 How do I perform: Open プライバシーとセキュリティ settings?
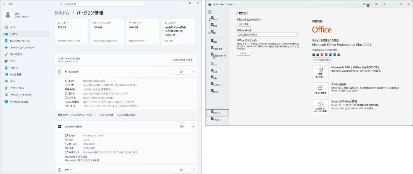pyautogui.click(x=26, y=95)
